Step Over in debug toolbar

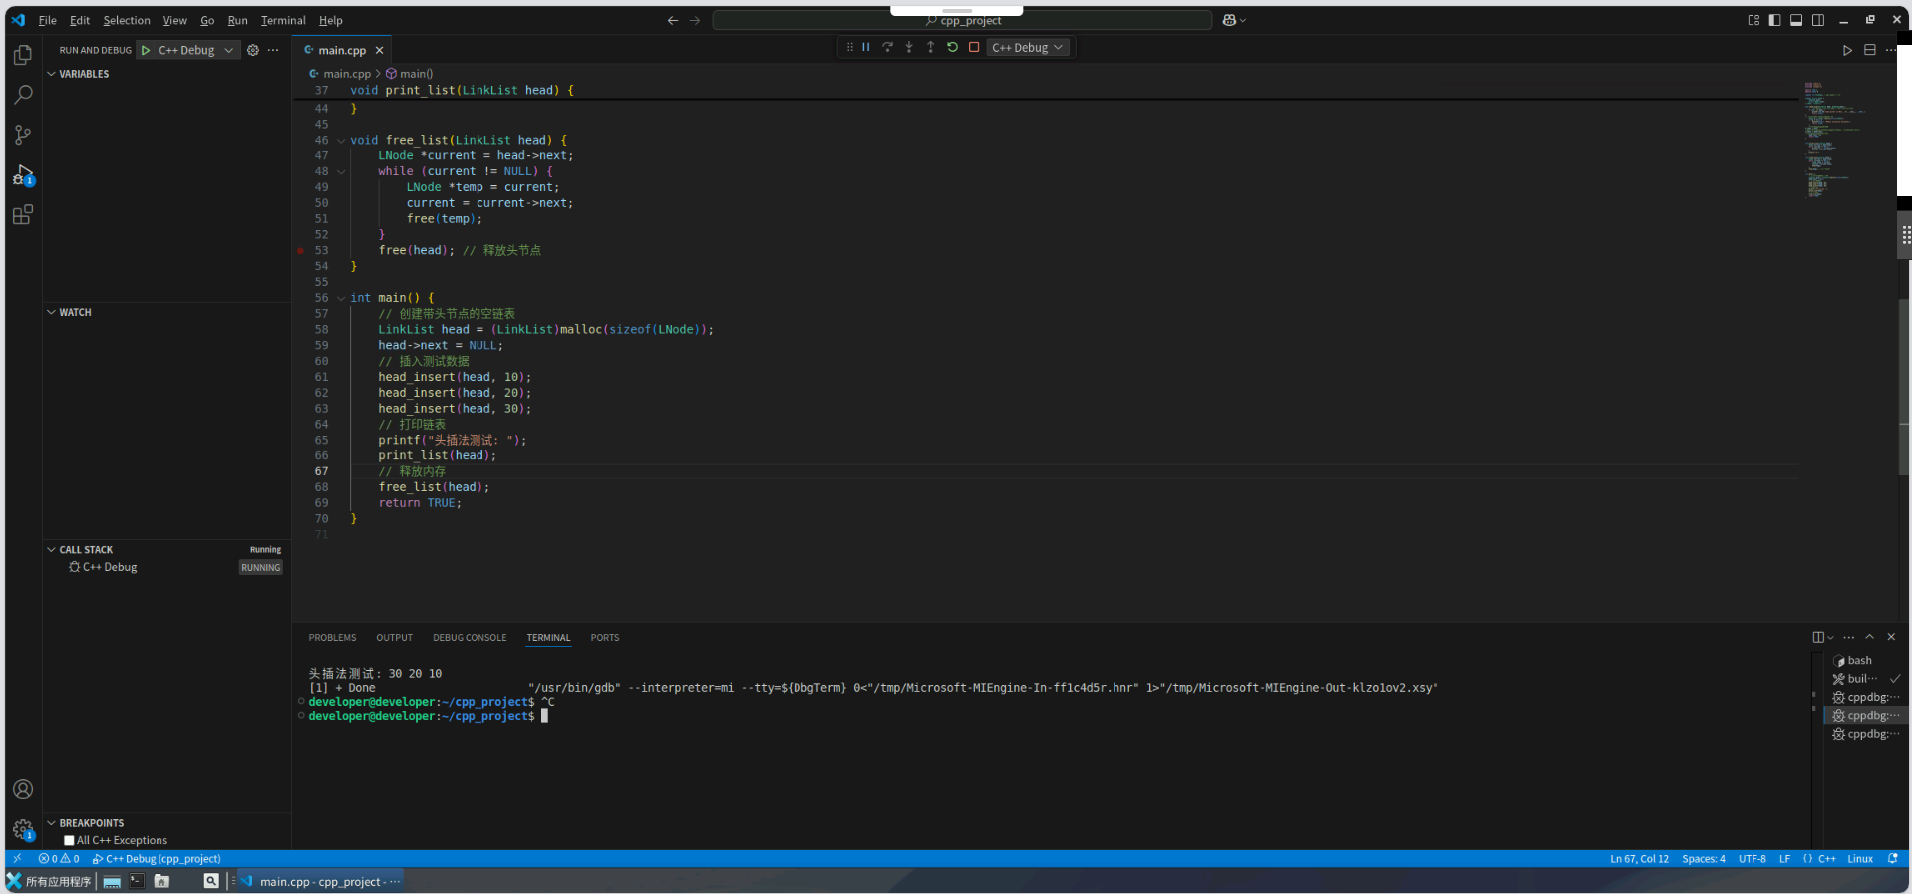tap(887, 47)
